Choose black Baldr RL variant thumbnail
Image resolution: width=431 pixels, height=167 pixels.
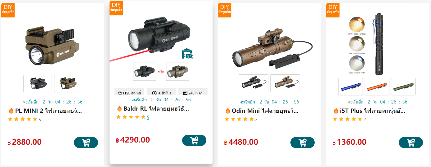[x=145, y=72]
